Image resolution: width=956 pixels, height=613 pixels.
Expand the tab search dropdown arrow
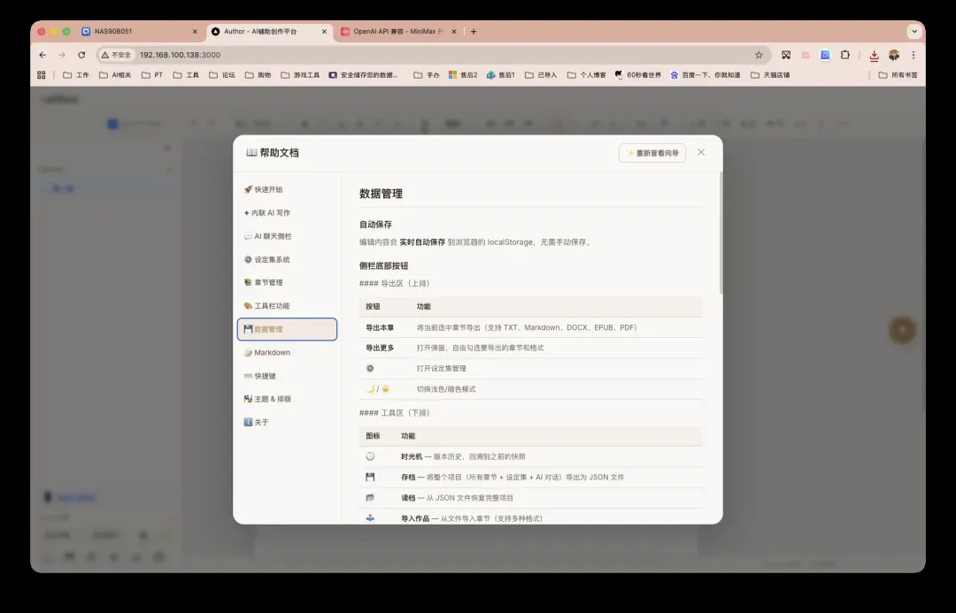click(913, 31)
